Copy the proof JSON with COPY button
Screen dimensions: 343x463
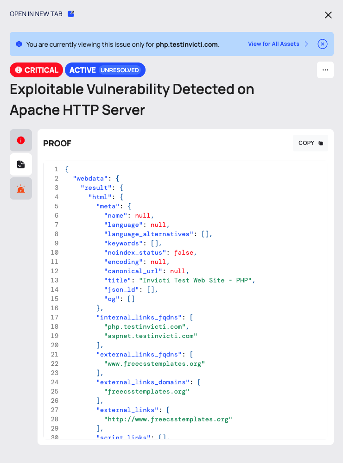(311, 143)
